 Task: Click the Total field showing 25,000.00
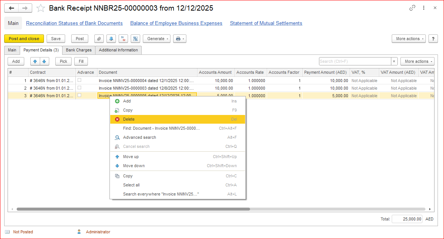(407, 219)
